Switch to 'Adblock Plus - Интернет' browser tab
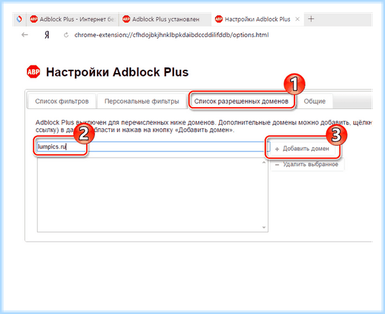 coord(72,19)
